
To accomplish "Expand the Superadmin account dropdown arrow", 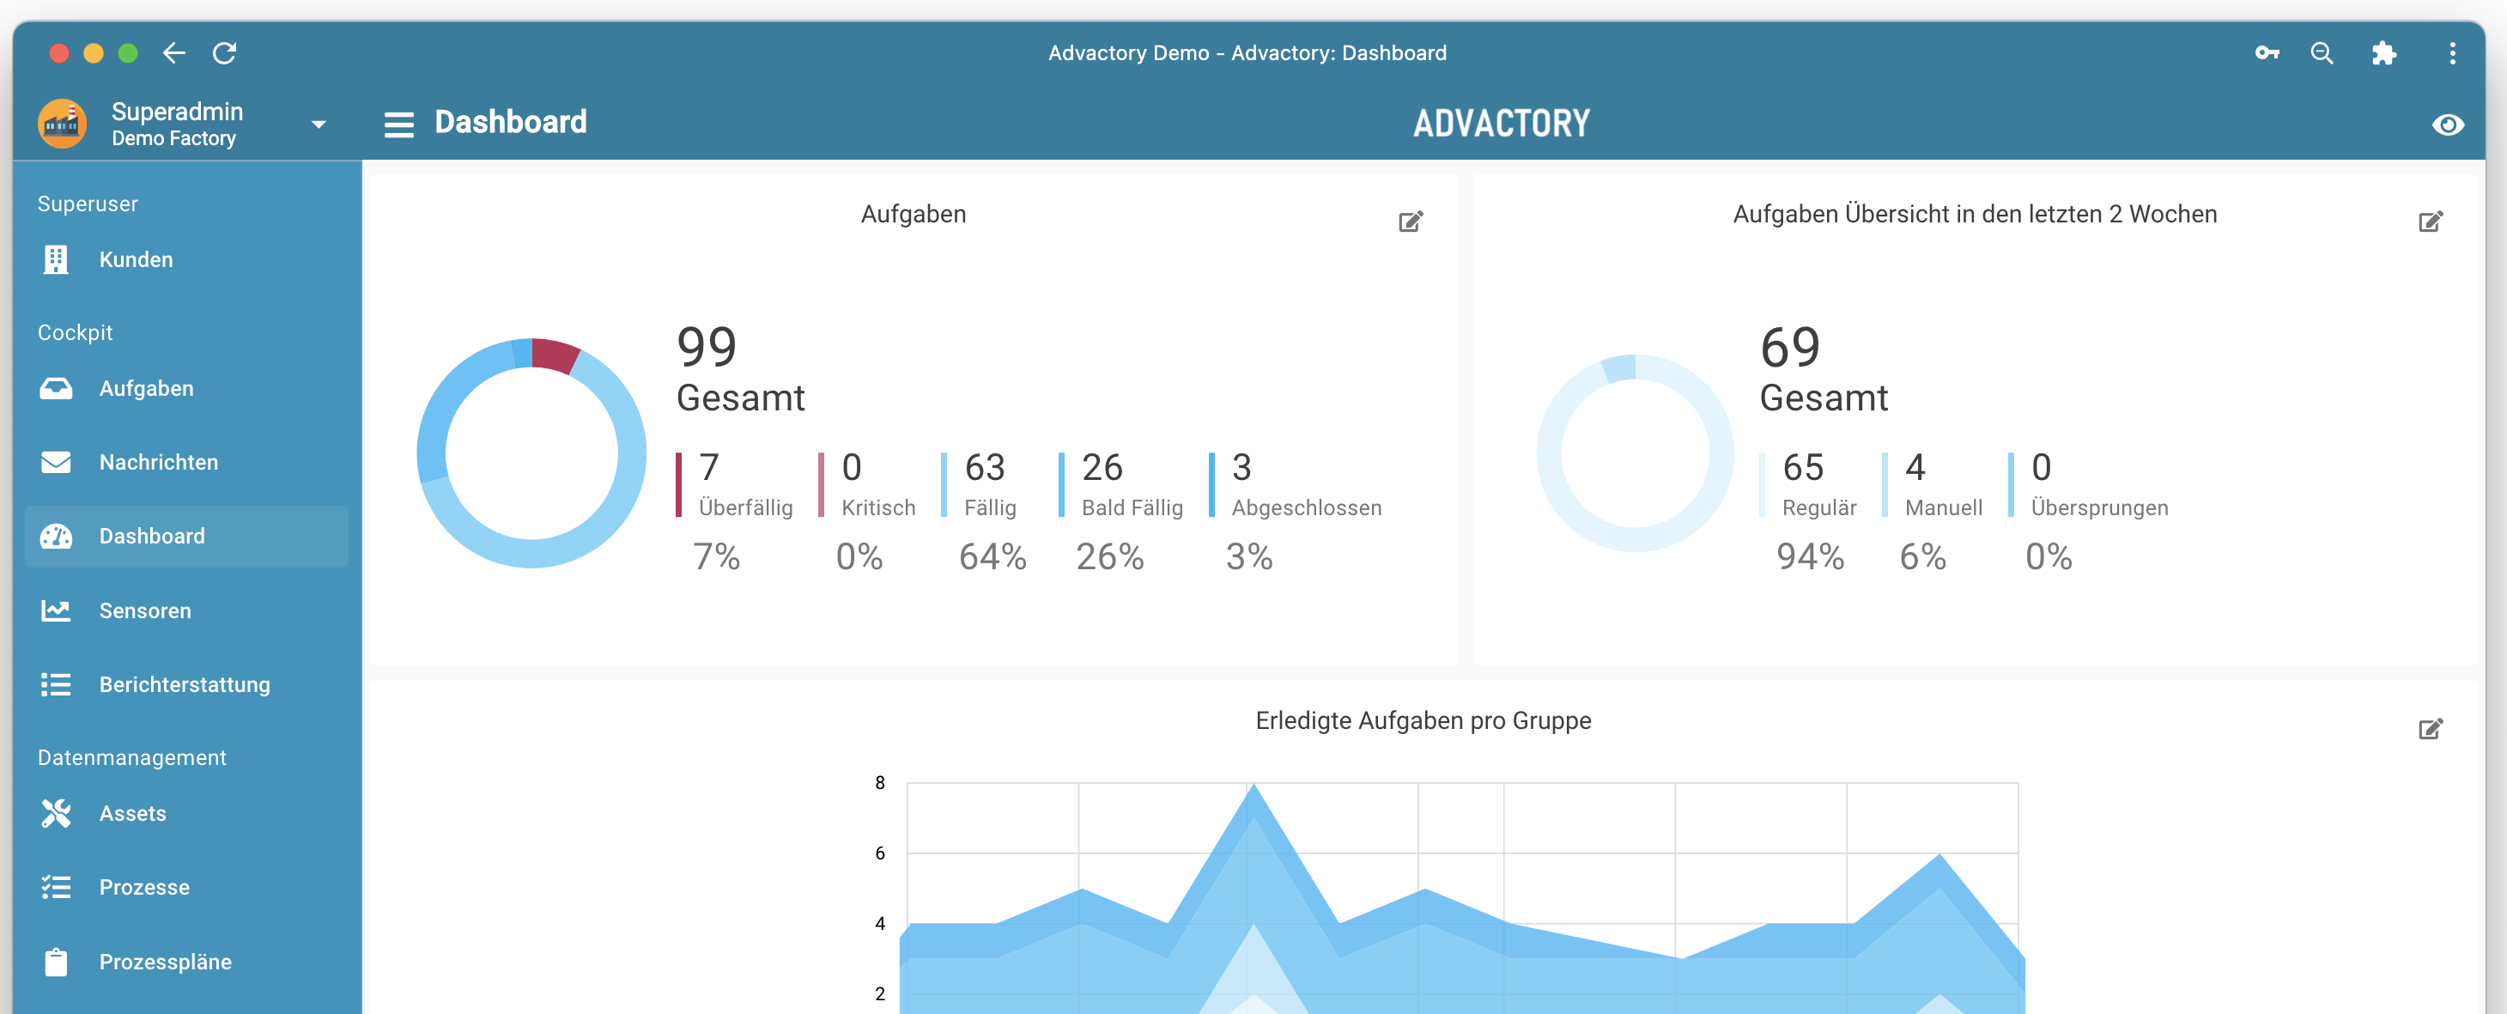I will click(319, 124).
